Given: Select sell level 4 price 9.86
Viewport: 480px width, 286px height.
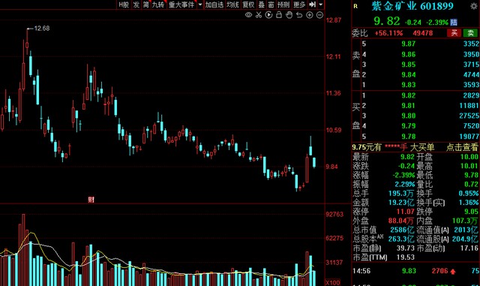Looking at the screenshot, I should (408, 54).
